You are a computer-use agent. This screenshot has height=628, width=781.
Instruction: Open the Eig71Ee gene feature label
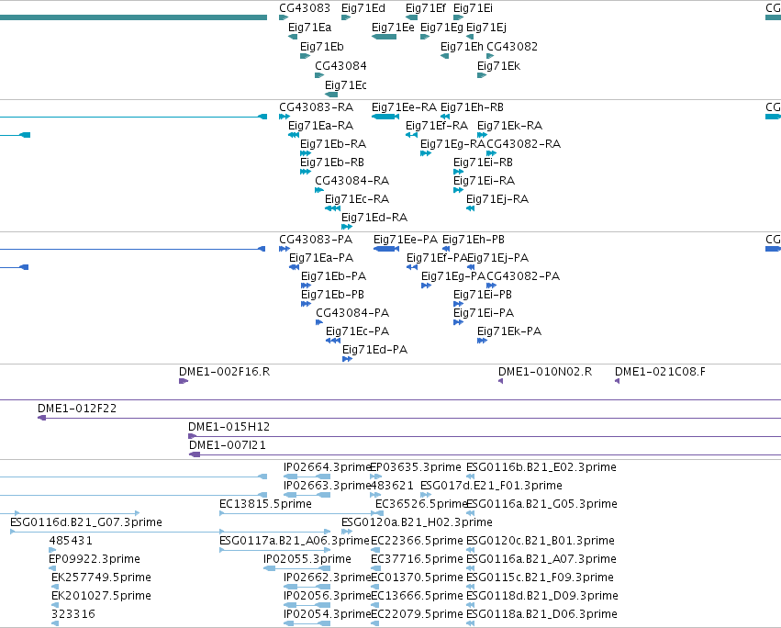[x=393, y=28]
